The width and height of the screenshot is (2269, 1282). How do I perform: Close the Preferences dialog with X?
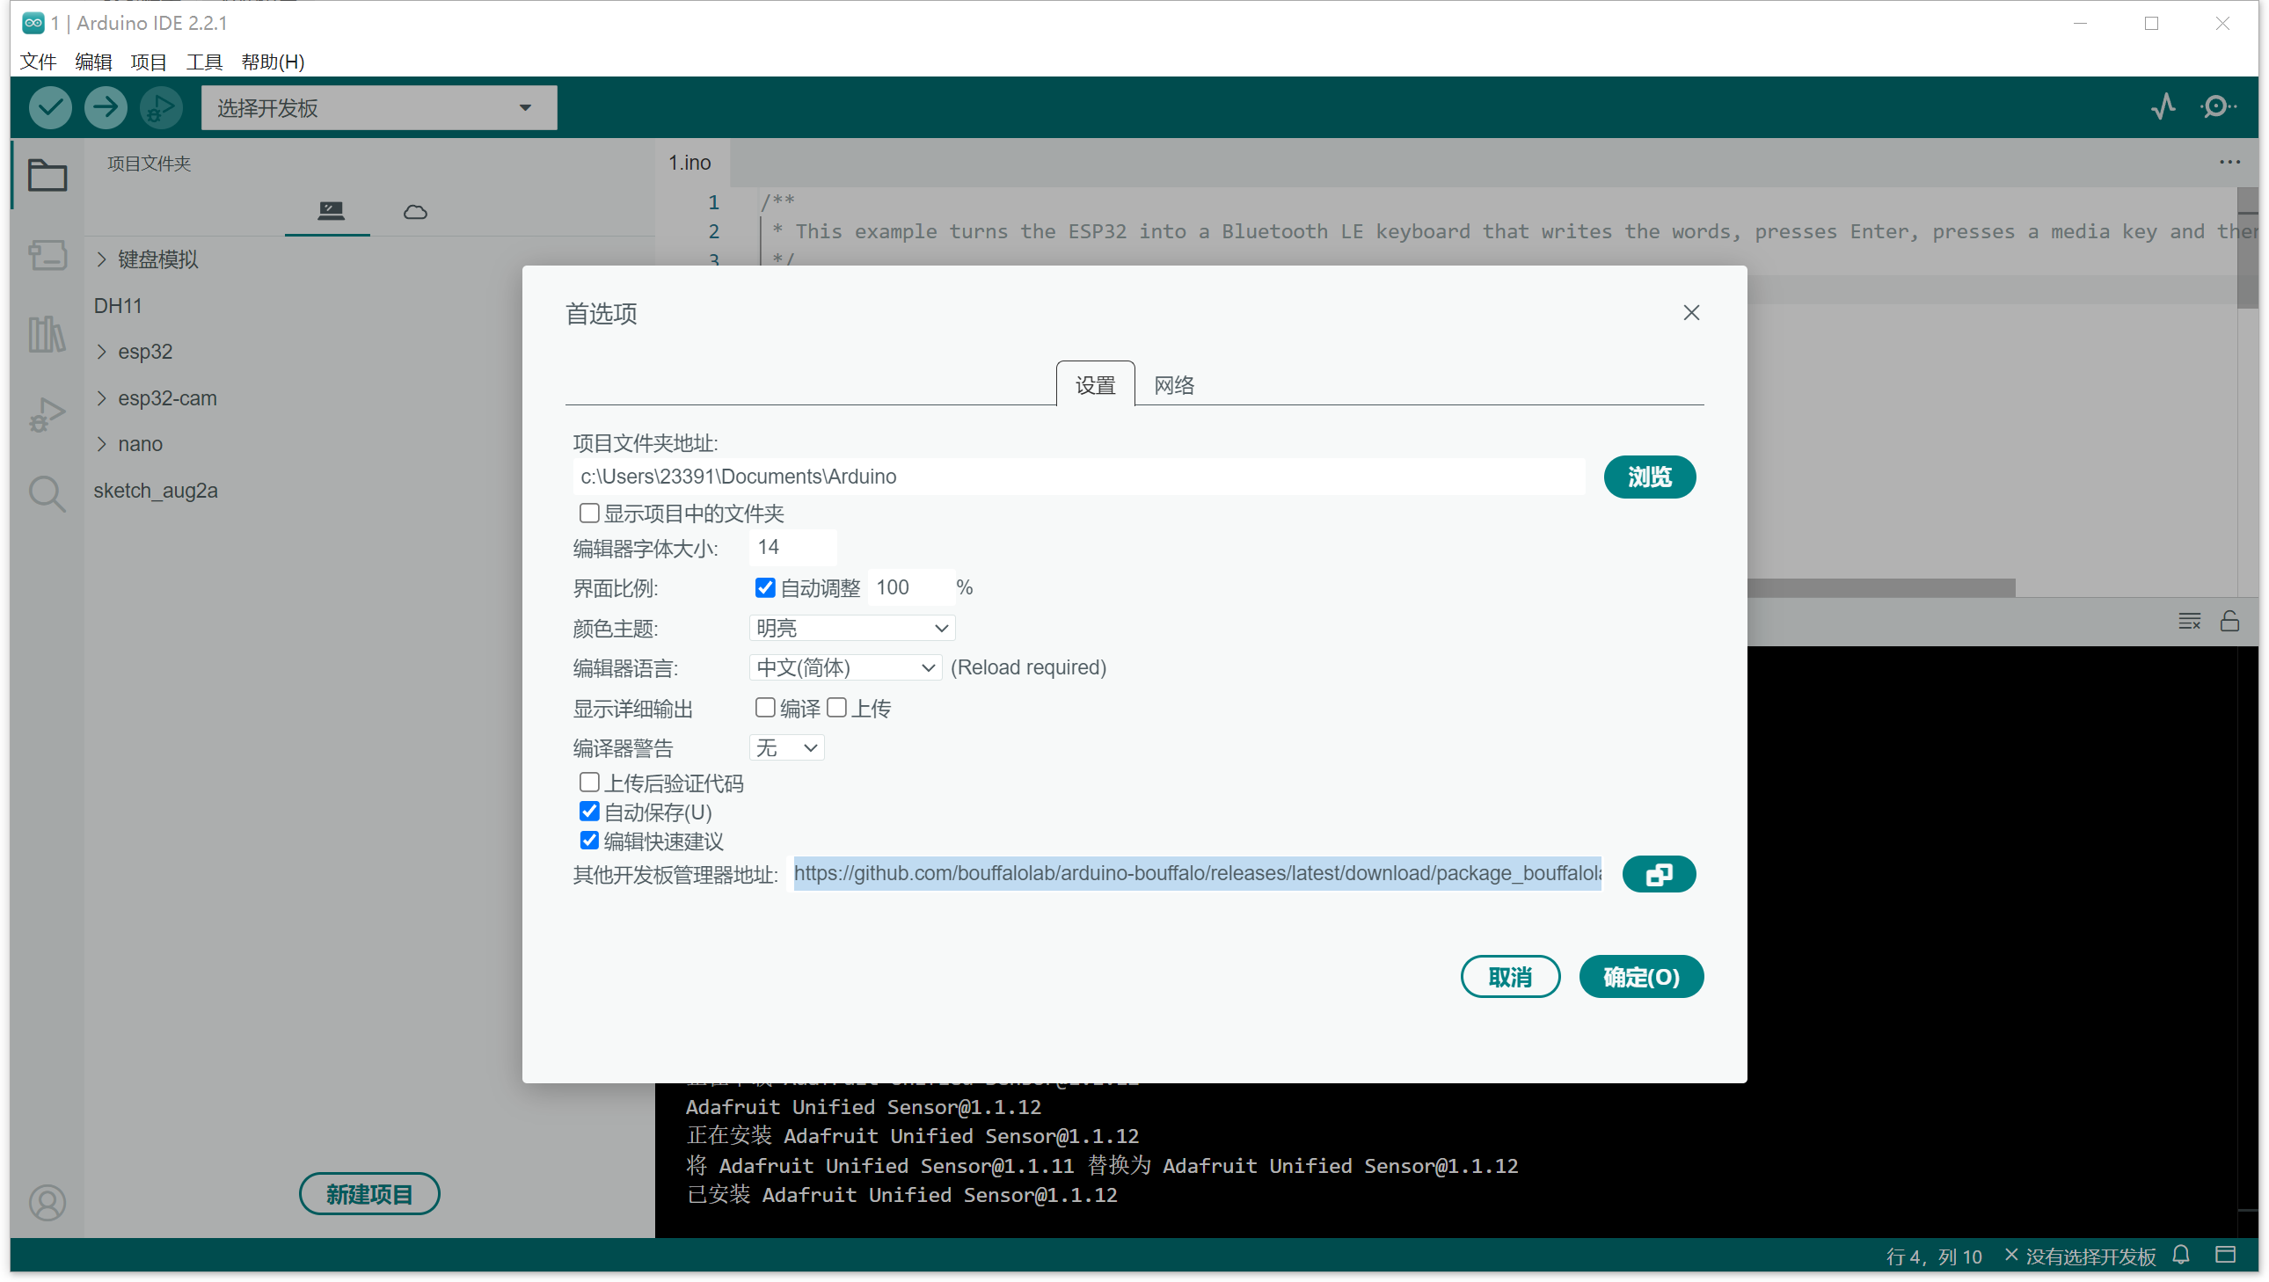point(1690,312)
